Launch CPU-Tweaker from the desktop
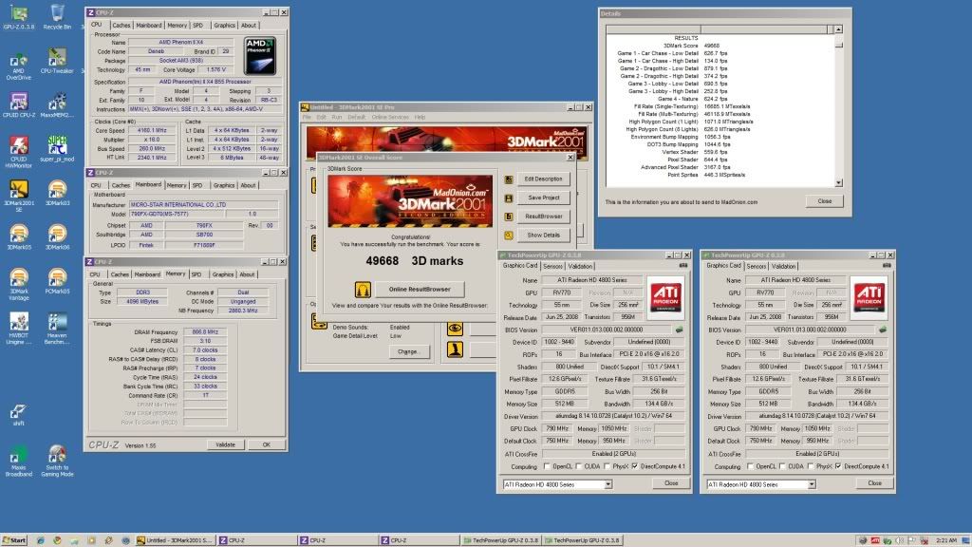This screenshot has width=972, height=547. 57,60
